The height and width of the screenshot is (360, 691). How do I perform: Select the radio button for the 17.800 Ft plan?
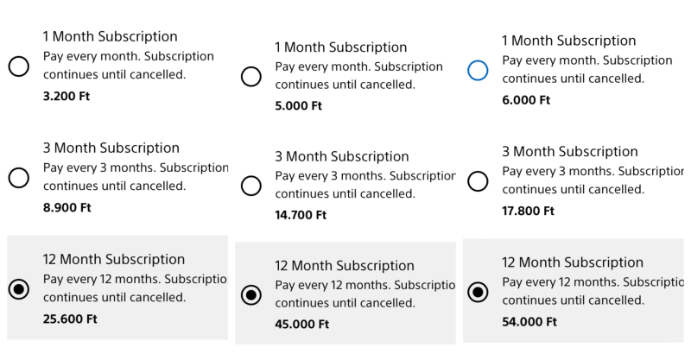point(478,181)
